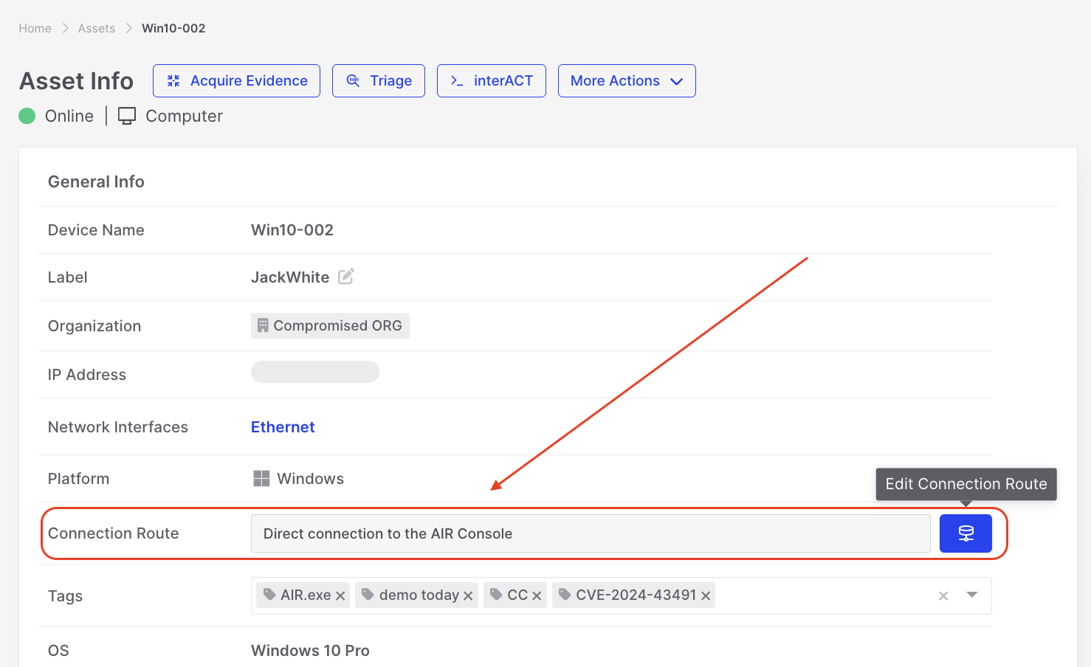
Task: Go to Home in the breadcrumb
Action: coord(35,28)
